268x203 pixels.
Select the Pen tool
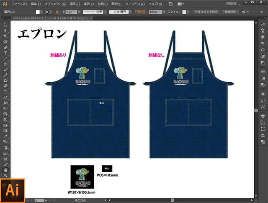point(5,47)
